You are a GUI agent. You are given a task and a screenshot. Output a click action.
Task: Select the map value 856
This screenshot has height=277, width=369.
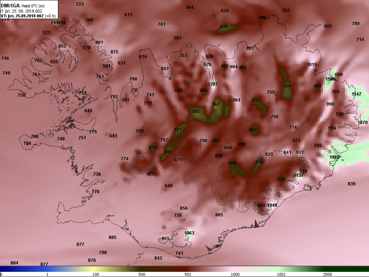click(x=183, y=208)
